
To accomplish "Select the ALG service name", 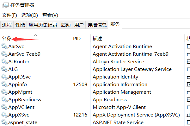I will 13,69.
